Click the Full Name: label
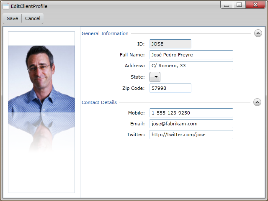 (132, 55)
